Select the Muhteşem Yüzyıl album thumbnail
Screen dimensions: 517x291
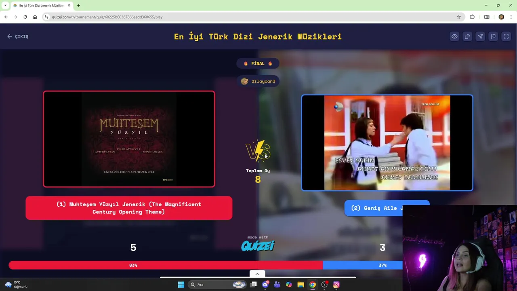click(x=129, y=139)
